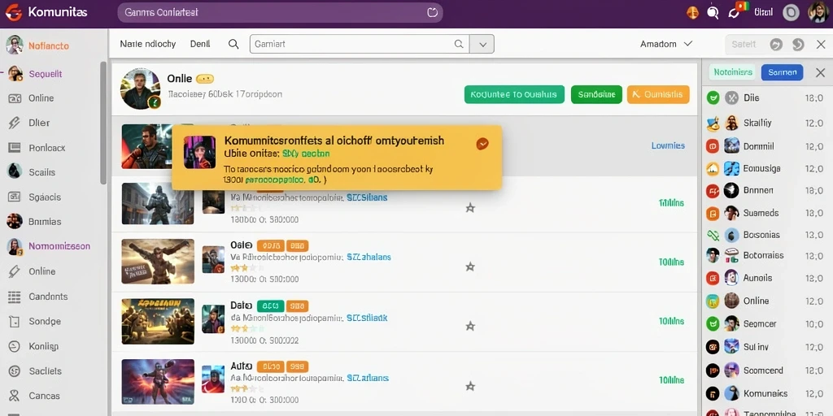Open the Online sidebar item below Sequelit
This screenshot has height=416, width=833.
(41, 98)
